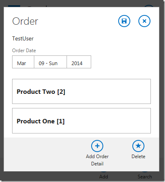Click the Add label behind the dialog
165x182 pixels.
coord(104,177)
